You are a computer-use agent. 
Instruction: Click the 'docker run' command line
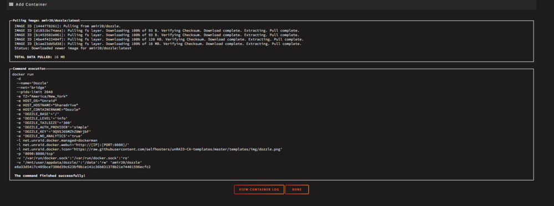[23, 74]
